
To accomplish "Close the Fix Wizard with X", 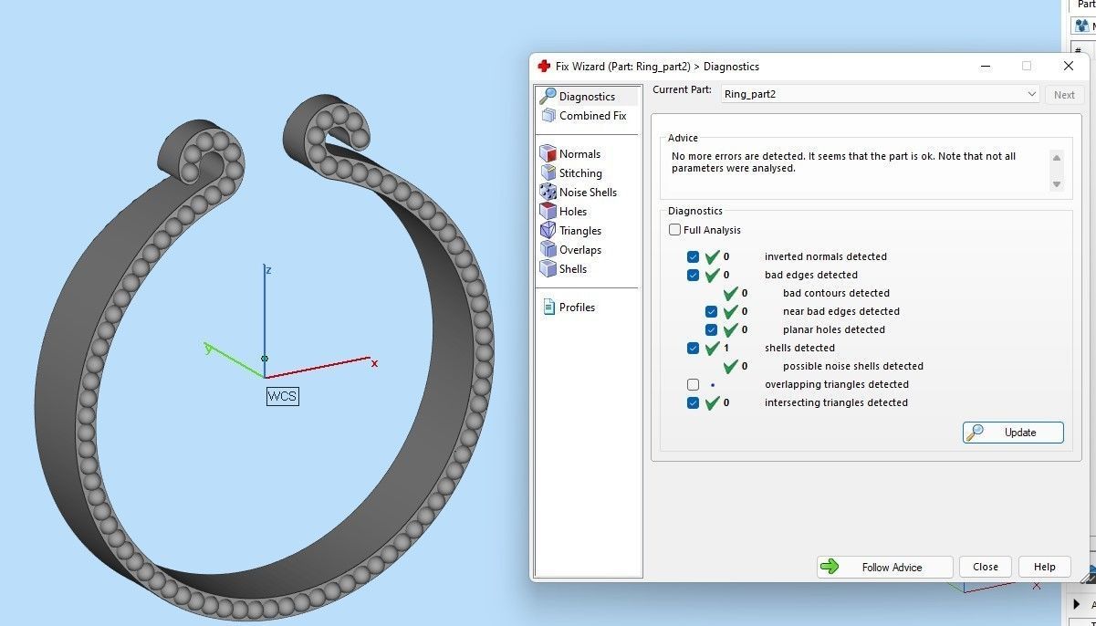I will (x=1069, y=67).
